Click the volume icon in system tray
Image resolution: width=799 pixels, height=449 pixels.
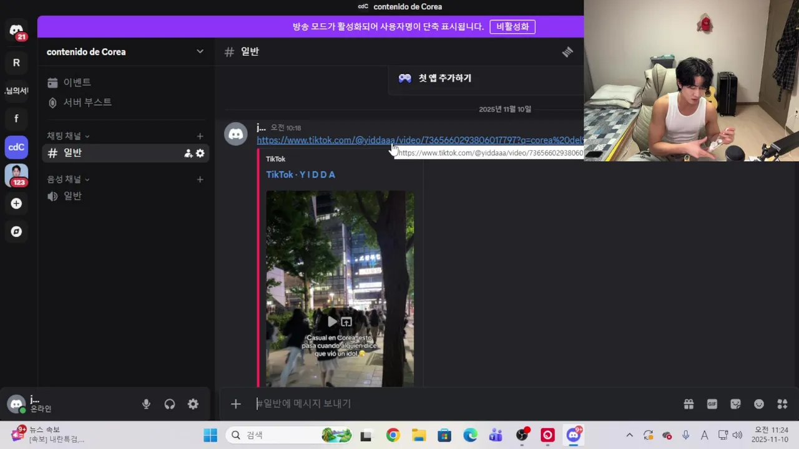tap(737, 435)
